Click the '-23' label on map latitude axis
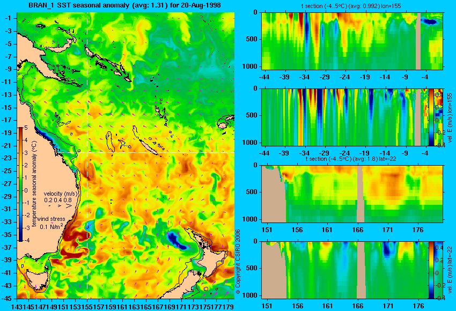The height and width of the screenshot is (311, 456). coord(7,158)
